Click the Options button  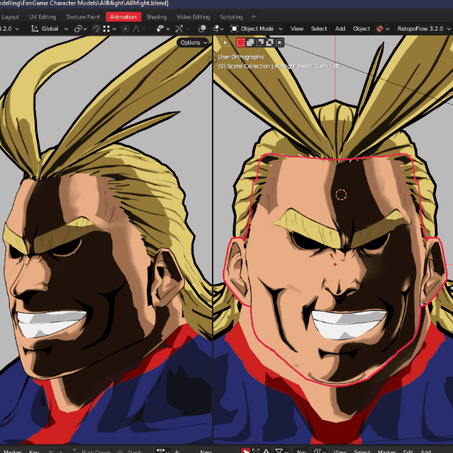click(x=194, y=43)
